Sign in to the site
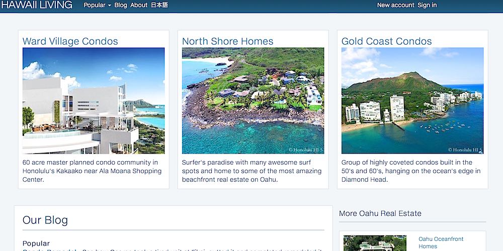 point(427,5)
